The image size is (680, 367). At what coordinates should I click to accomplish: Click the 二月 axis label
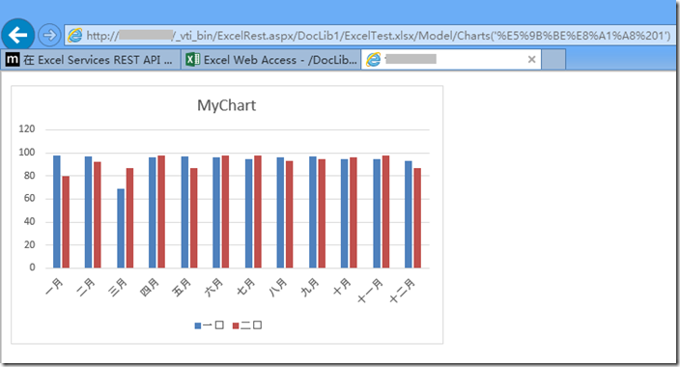86,287
